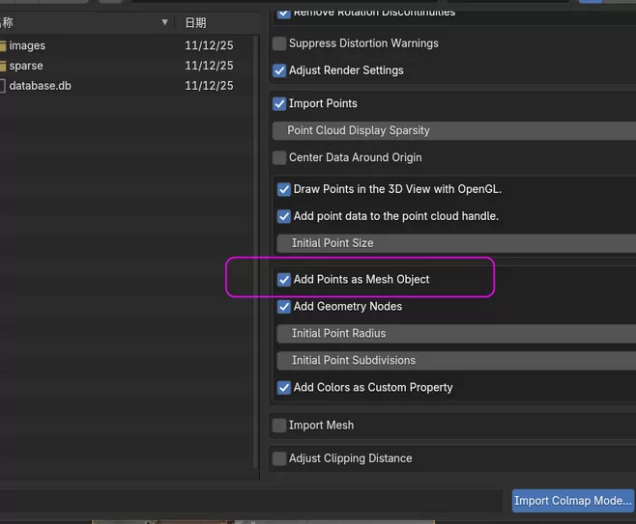
Task: Select the database.db file icon
Action: click(x=3, y=86)
